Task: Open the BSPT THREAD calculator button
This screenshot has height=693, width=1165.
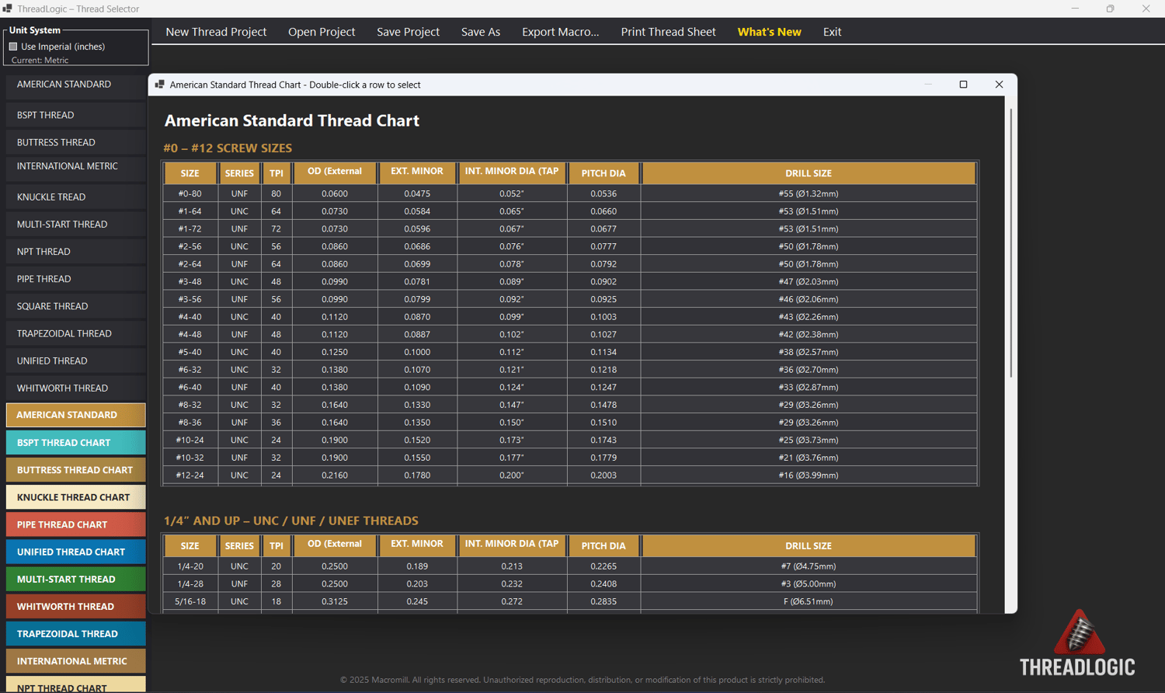Action: click(76, 115)
